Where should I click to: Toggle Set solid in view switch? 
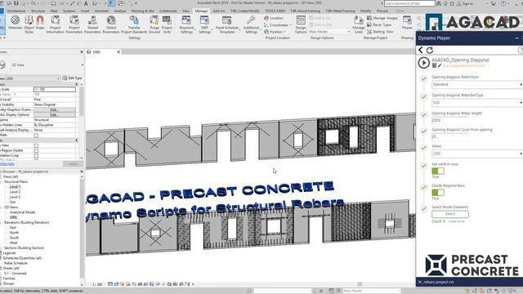coord(438,171)
